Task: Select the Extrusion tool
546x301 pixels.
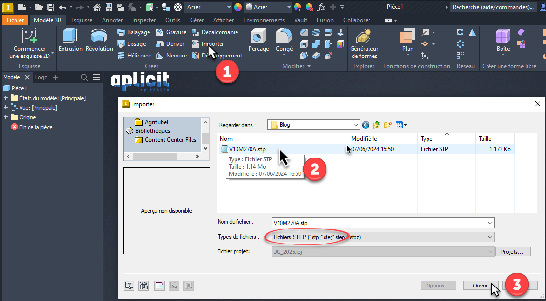Action: pos(71,40)
